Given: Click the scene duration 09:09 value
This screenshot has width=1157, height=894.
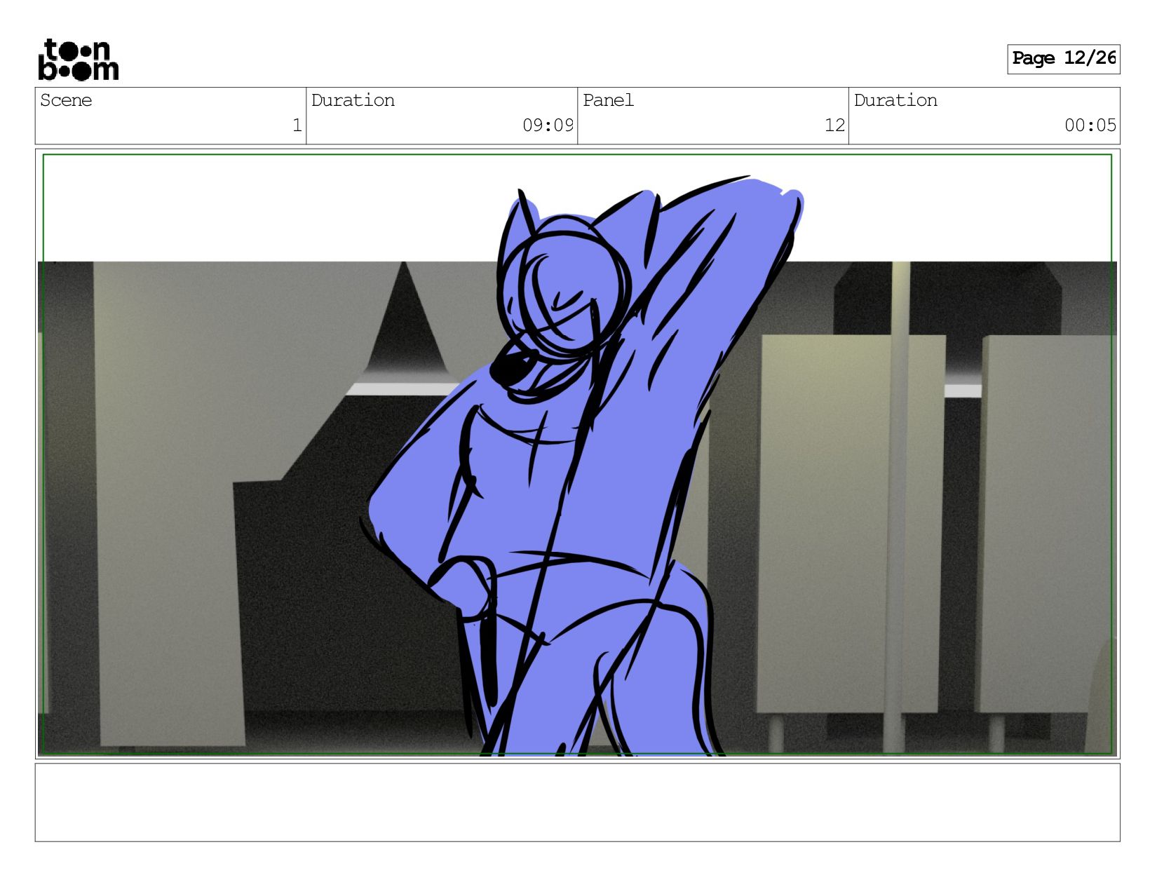Looking at the screenshot, I should [x=548, y=126].
